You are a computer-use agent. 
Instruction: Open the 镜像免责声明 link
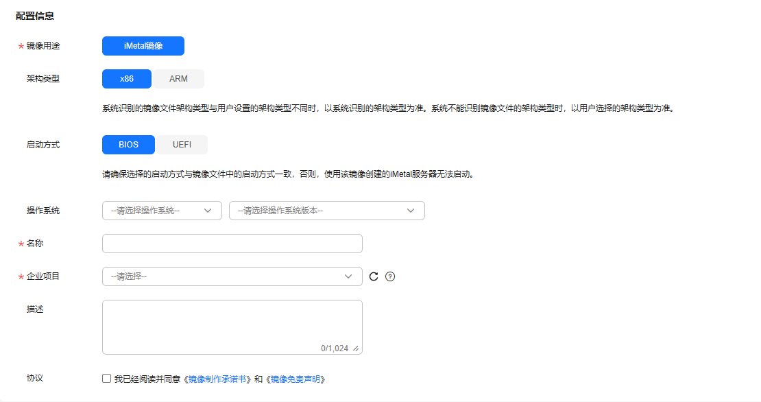tap(295, 379)
